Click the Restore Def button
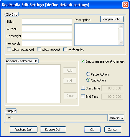 (24, 130)
